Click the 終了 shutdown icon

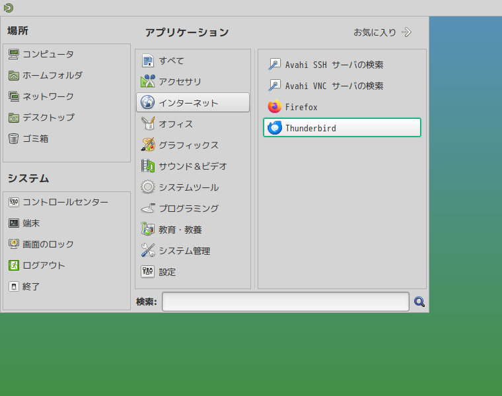point(13,286)
